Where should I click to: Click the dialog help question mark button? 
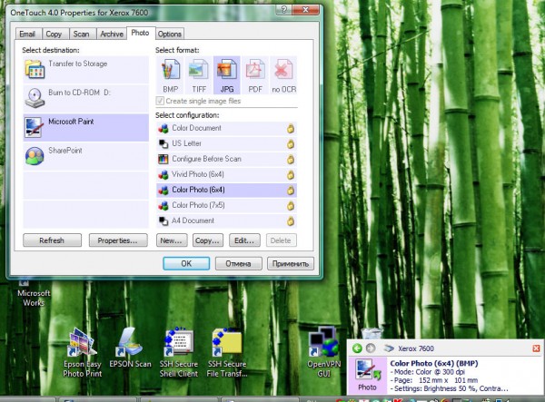click(284, 10)
